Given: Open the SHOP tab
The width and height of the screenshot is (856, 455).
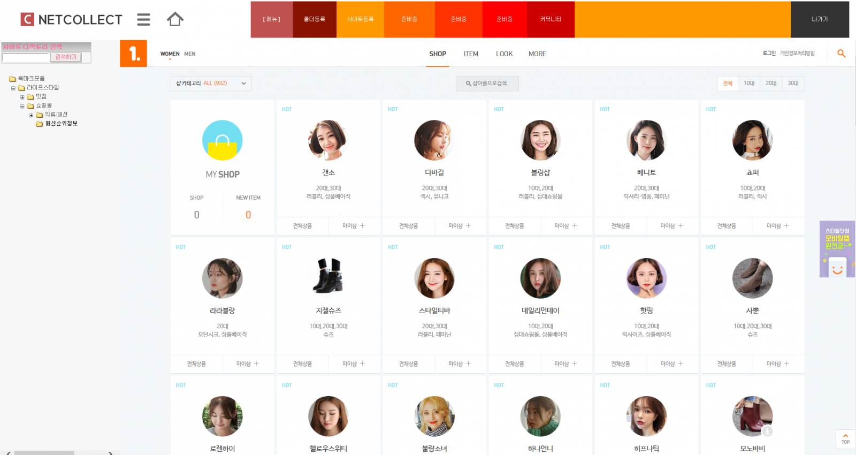Looking at the screenshot, I should click(438, 54).
